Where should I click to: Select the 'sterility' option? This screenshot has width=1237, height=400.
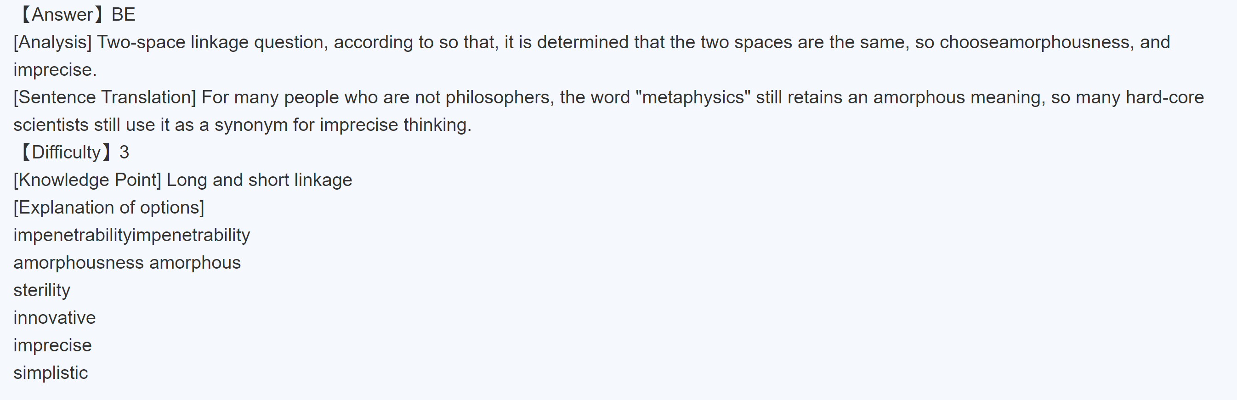[x=42, y=291]
